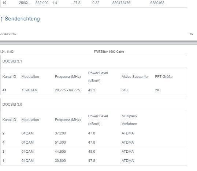This screenshot has height=171, width=197.
Task: Select the Senderichtung section heading
Action: pos(20,19)
